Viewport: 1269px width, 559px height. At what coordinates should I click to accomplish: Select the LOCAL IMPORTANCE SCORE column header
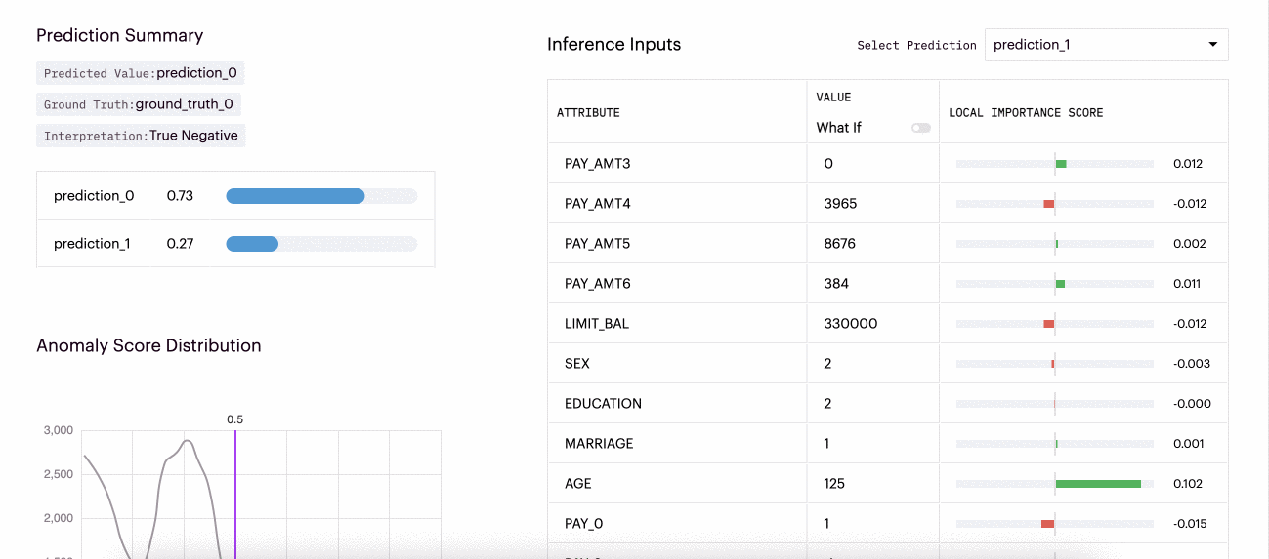coord(1026,113)
